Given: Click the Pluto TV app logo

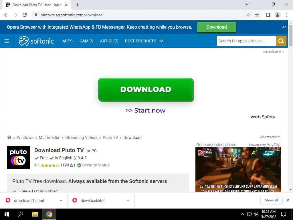Looking at the screenshot, I should [18, 157].
